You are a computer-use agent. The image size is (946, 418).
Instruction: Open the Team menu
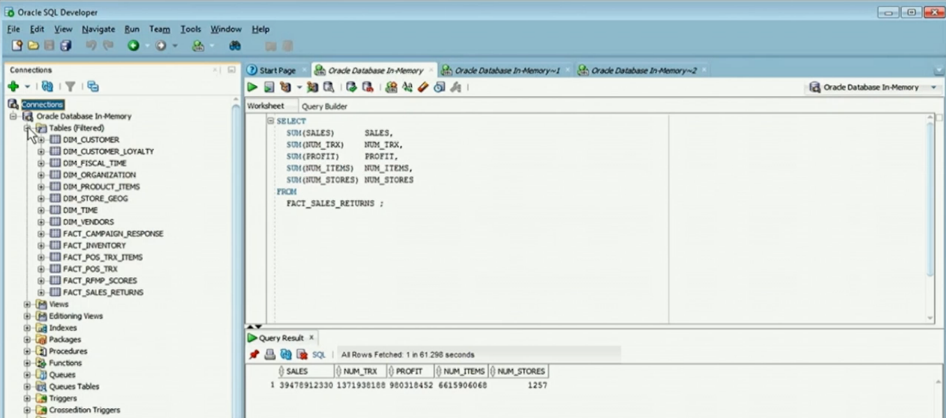(160, 29)
